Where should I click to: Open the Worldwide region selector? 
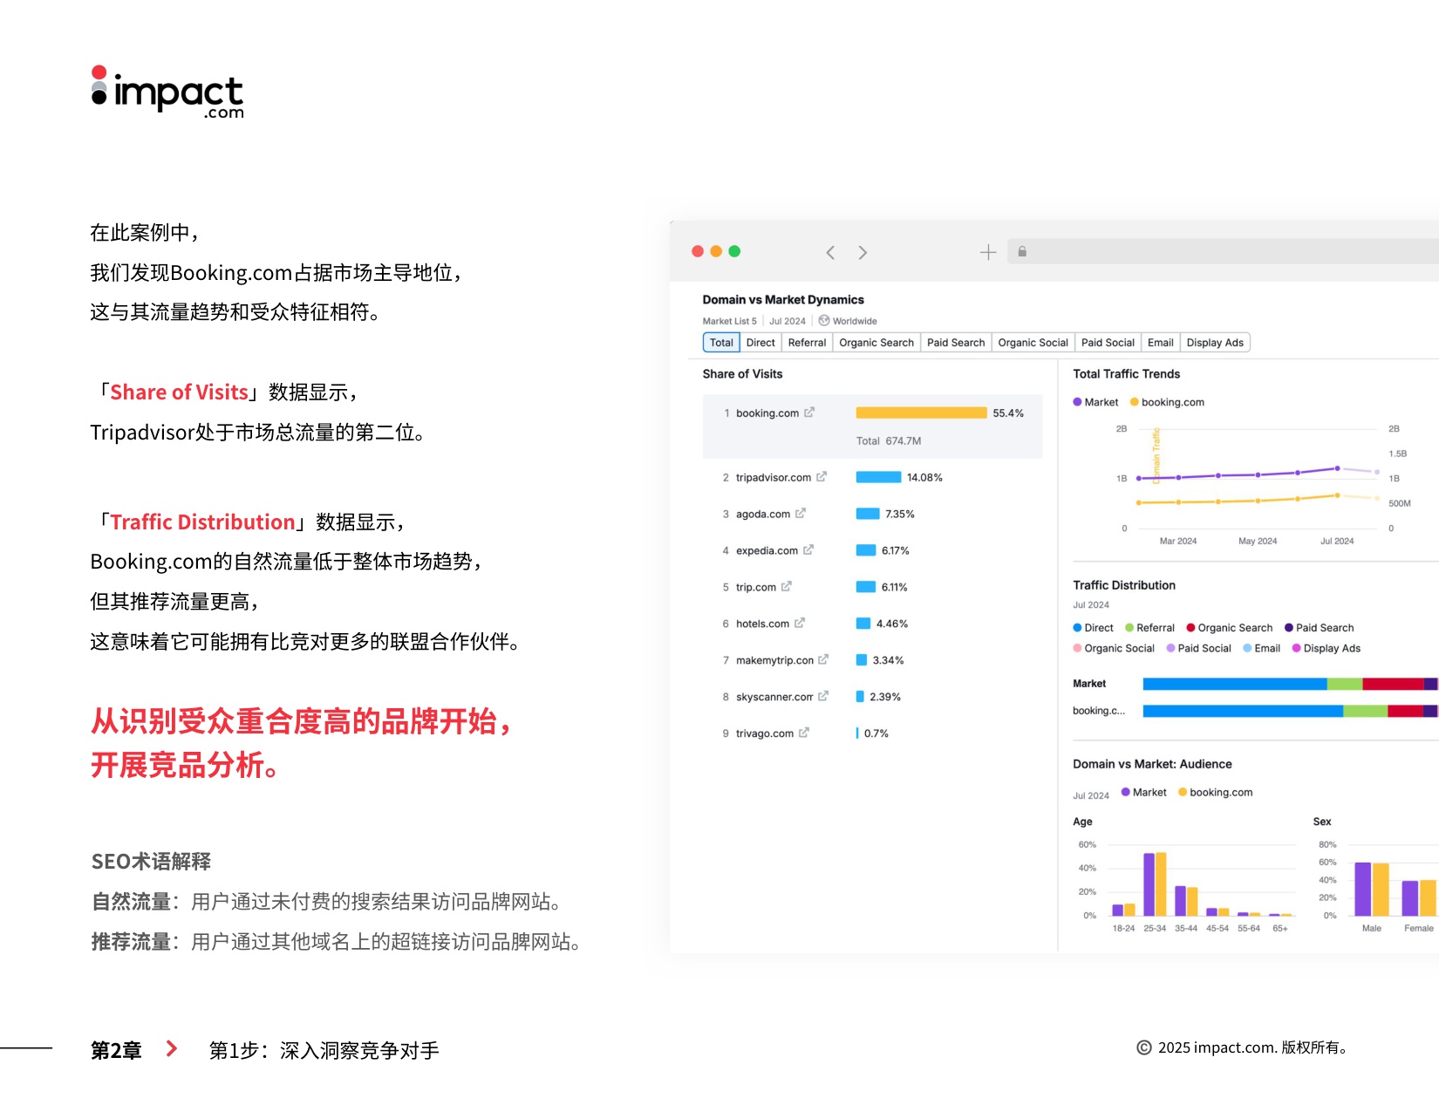pyautogui.click(x=852, y=321)
